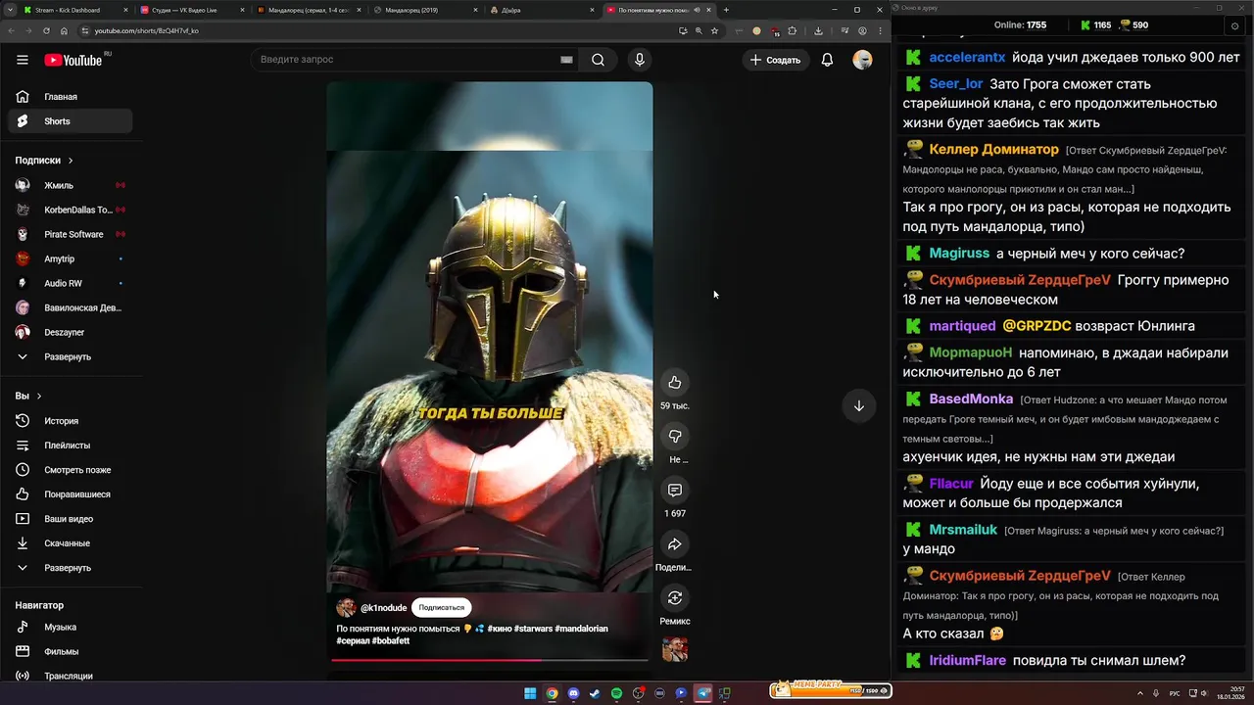Click the search magnifier button
Viewport: 1254px width, 705px height.
click(x=598, y=60)
